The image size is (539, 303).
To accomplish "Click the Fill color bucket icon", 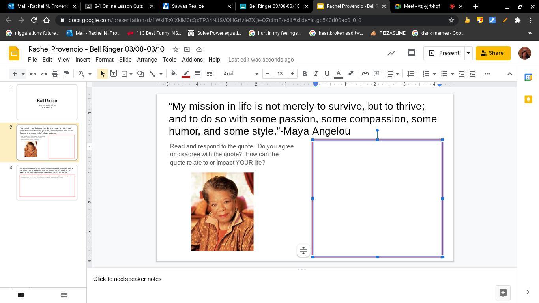I will click(174, 74).
